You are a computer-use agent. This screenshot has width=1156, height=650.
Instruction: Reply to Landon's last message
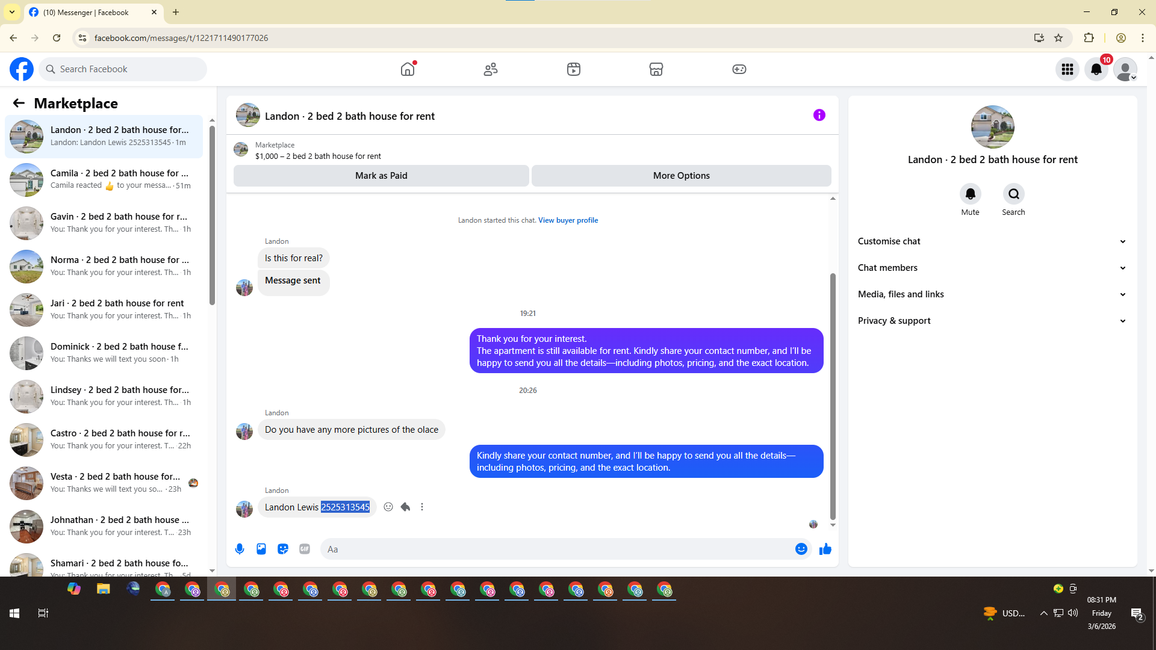click(x=405, y=507)
